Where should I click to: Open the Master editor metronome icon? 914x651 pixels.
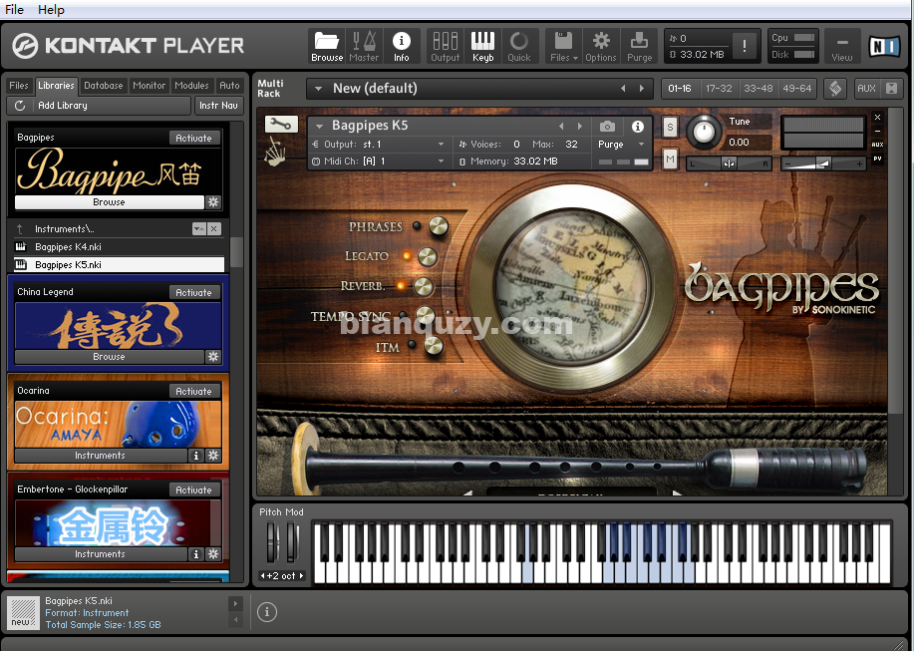coord(364,46)
